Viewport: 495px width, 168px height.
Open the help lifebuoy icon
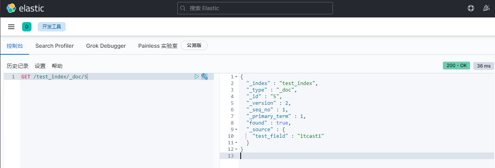click(471, 8)
